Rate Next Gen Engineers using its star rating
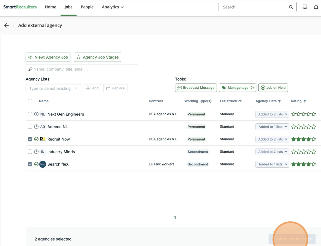 303,114
